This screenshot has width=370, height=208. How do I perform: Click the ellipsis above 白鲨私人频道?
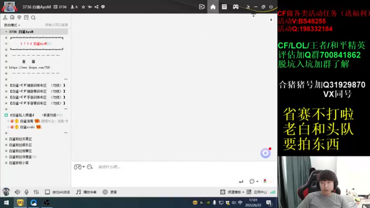pyautogui.click(x=66, y=109)
